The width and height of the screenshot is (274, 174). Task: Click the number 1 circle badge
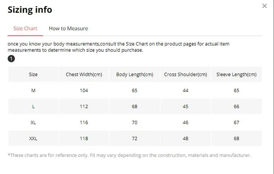[11, 59]
